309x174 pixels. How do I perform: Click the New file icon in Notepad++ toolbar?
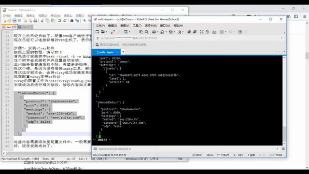click(x=4, y=20)
